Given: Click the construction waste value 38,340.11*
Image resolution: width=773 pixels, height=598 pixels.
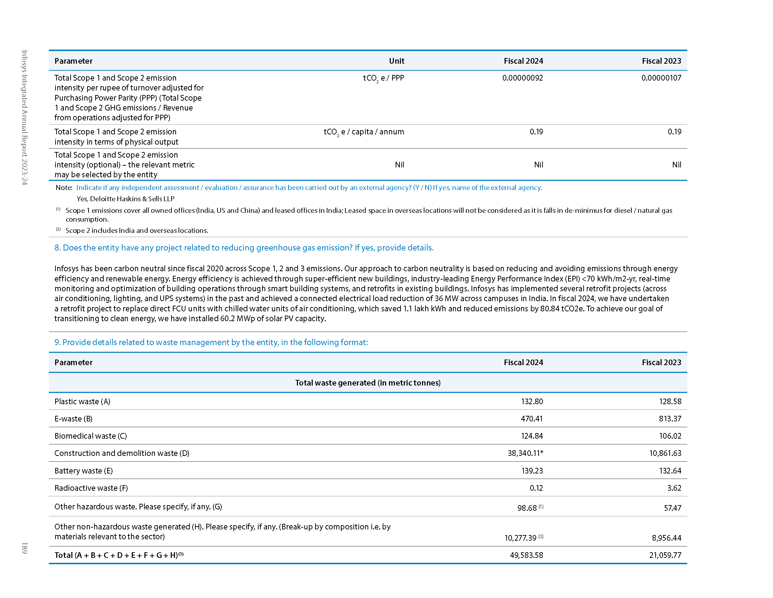Looking at the screenshot, I should pos(525,453).
